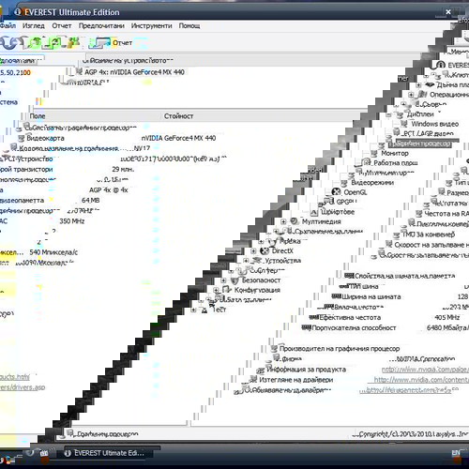Image resolution: width=469 pixels, height=469 pixels.
Task: Click EVEREST Ultimate Edition taskbar button
Action: [x=105, y=453]
